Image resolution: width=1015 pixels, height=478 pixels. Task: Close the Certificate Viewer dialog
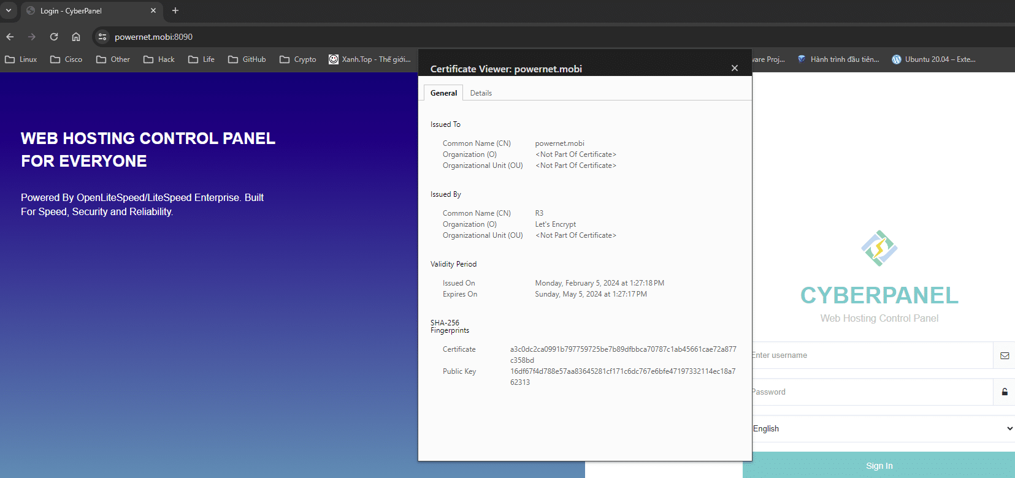pos(735,68)
